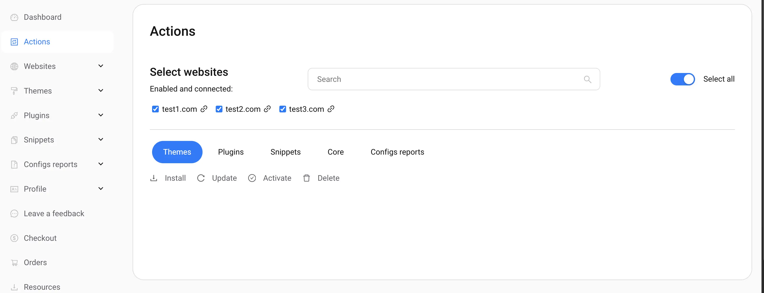Screen dimensions: 764x293
Task: Click the search magnifier icon
Action: tap(588, 79)
